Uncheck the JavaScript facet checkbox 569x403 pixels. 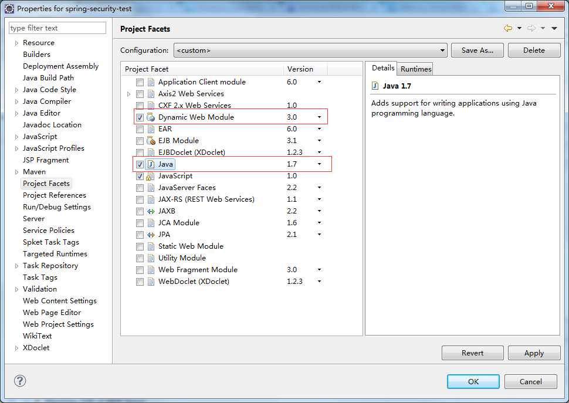140,177
